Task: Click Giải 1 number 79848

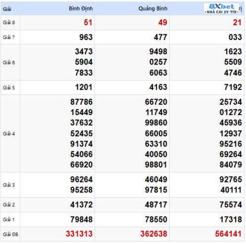Action: pos(82,219)
